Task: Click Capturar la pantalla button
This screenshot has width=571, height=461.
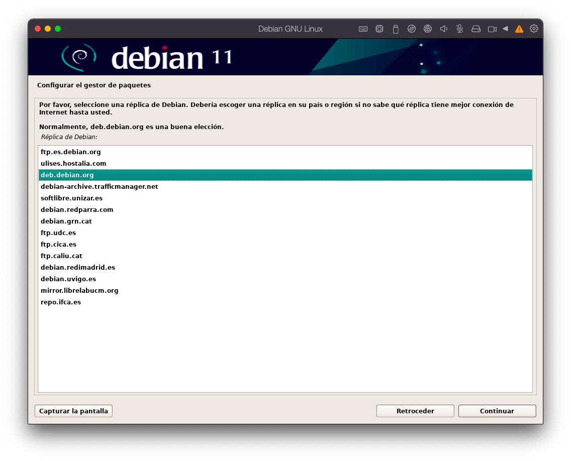Action: coord(73,411)
